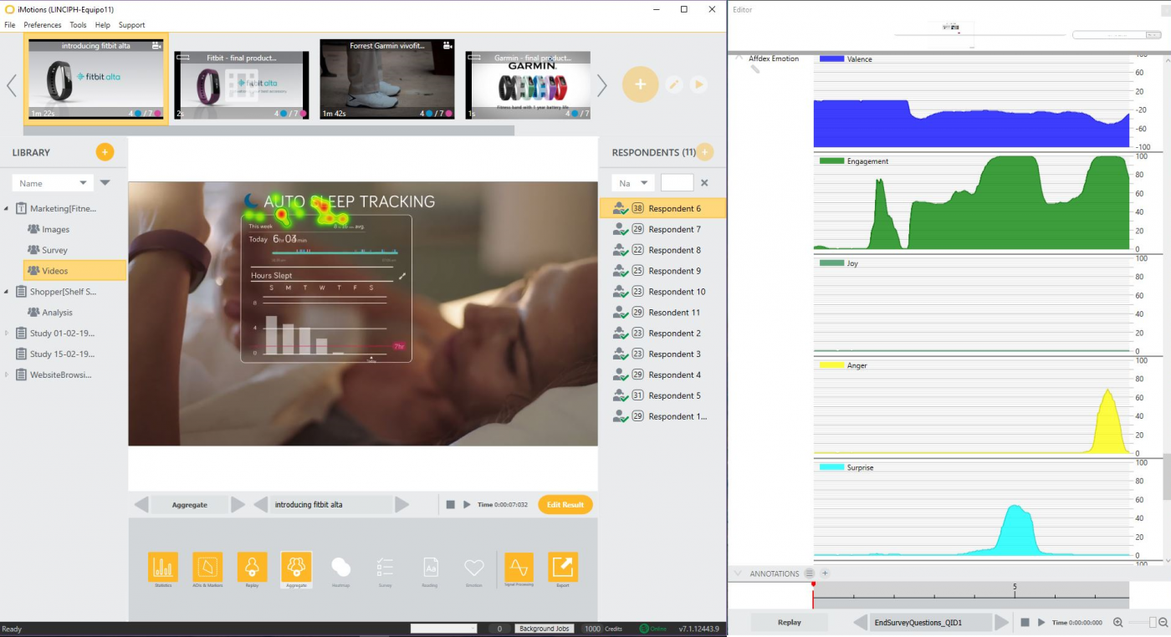The width and height of the screenshot is (1171, 637).
Task: Open the Name sort dropdown in Library
Action: (x=53, y=183)
